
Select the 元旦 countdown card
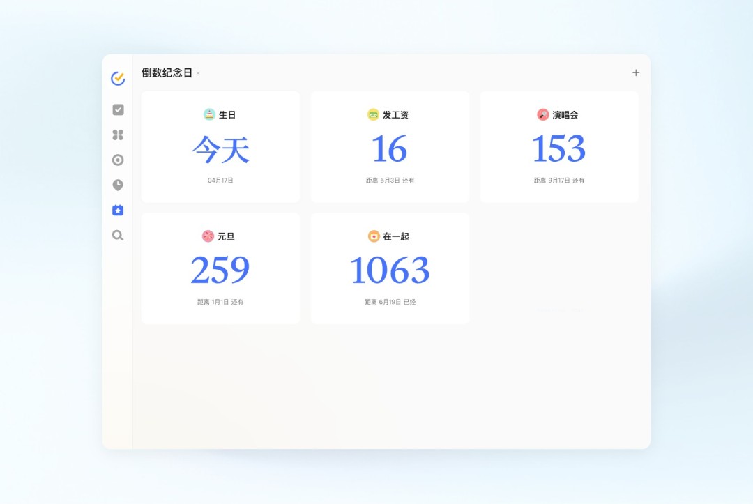220,268
